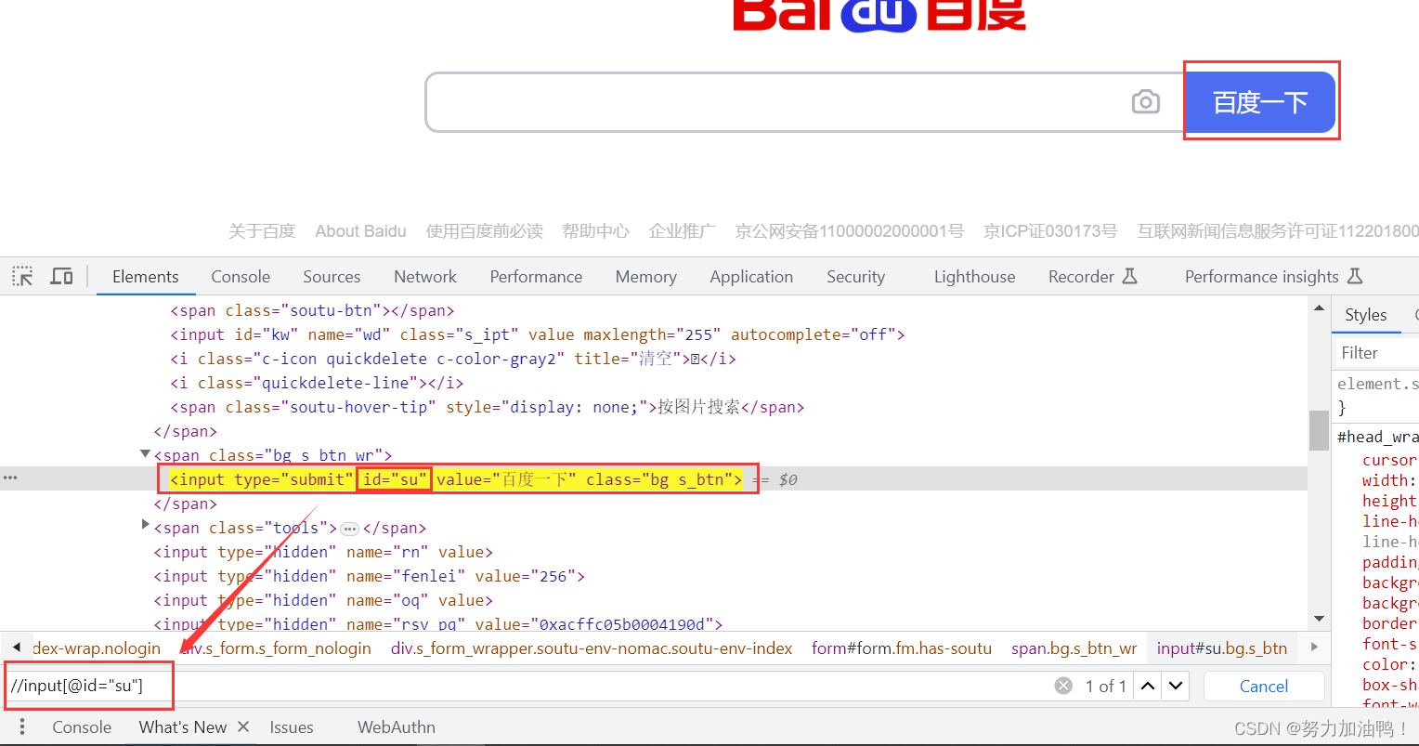Image resolution: width=1419 pixels, height=746 pixels.
Task: Select the input type="submit" id="su" row
Action: coord(456,479)
